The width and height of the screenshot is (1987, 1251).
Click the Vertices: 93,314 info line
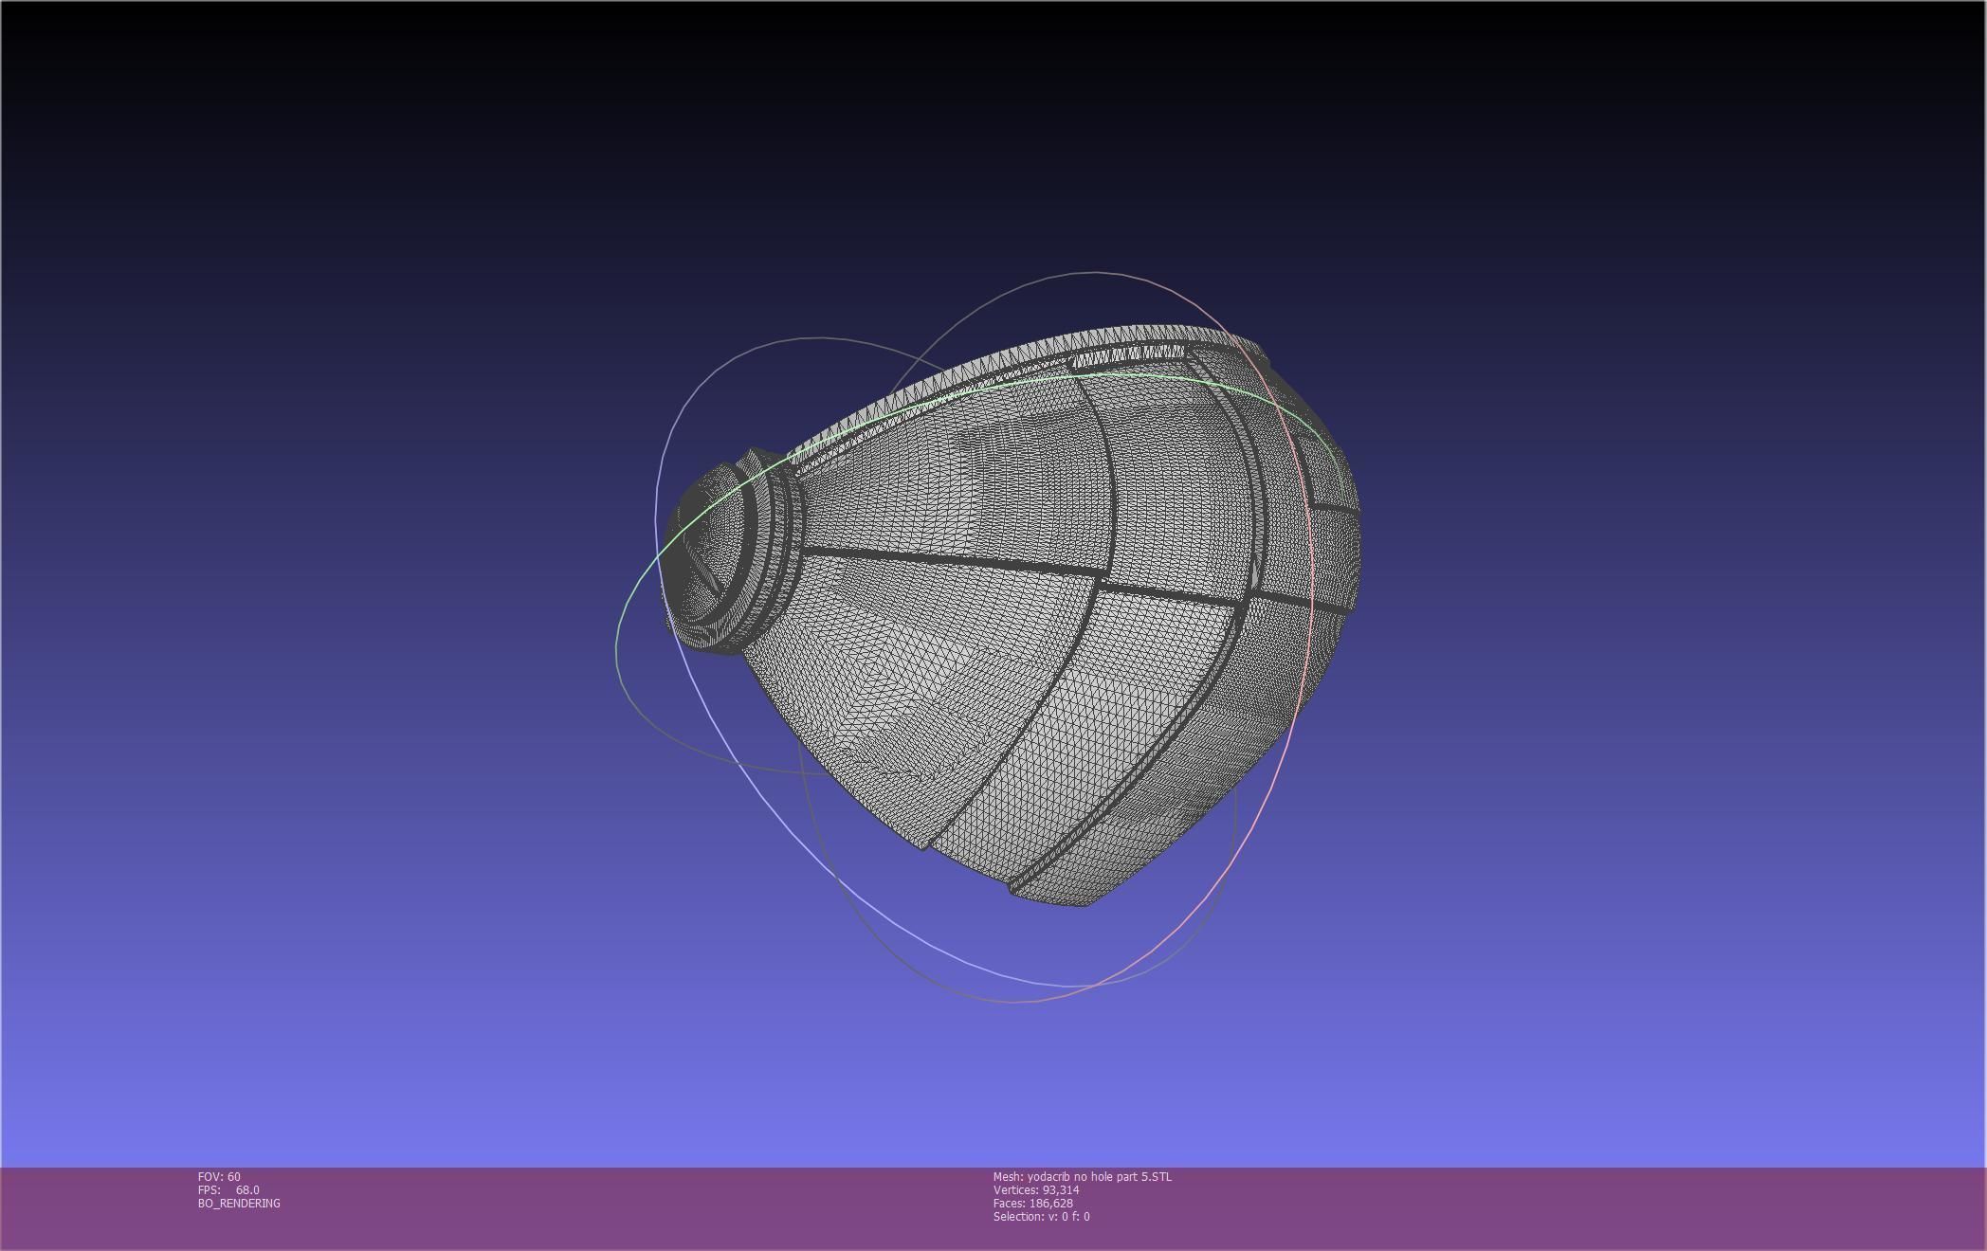pyautogui.click(x=1035, y=1189)
